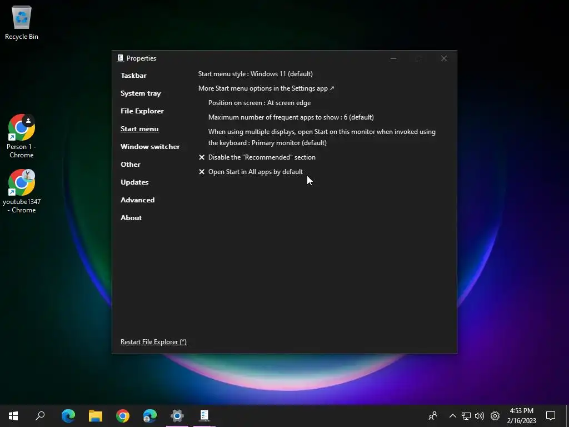Screen dimensions: 569x427
Task: Change Position on screen setting
Action: pyautogui.click(x=259, y=103)
